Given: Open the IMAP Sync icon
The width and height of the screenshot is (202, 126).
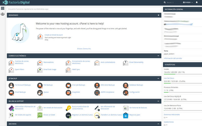Looking at the screenshot, I should 68,70.
